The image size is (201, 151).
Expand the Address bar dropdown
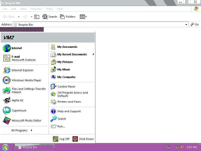186,24
